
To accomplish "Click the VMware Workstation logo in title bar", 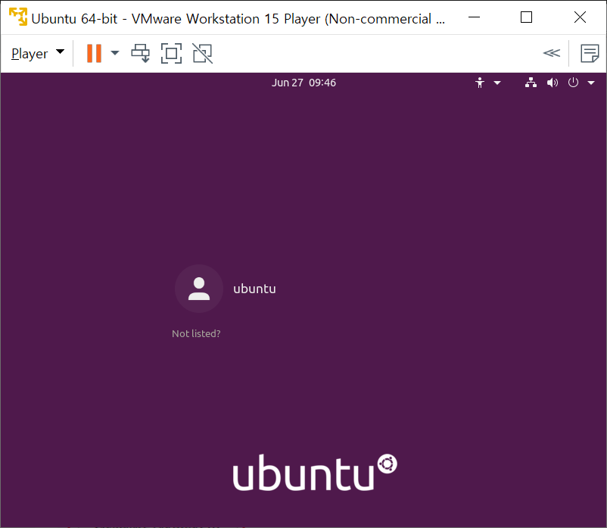I will [x=18, y=17].
